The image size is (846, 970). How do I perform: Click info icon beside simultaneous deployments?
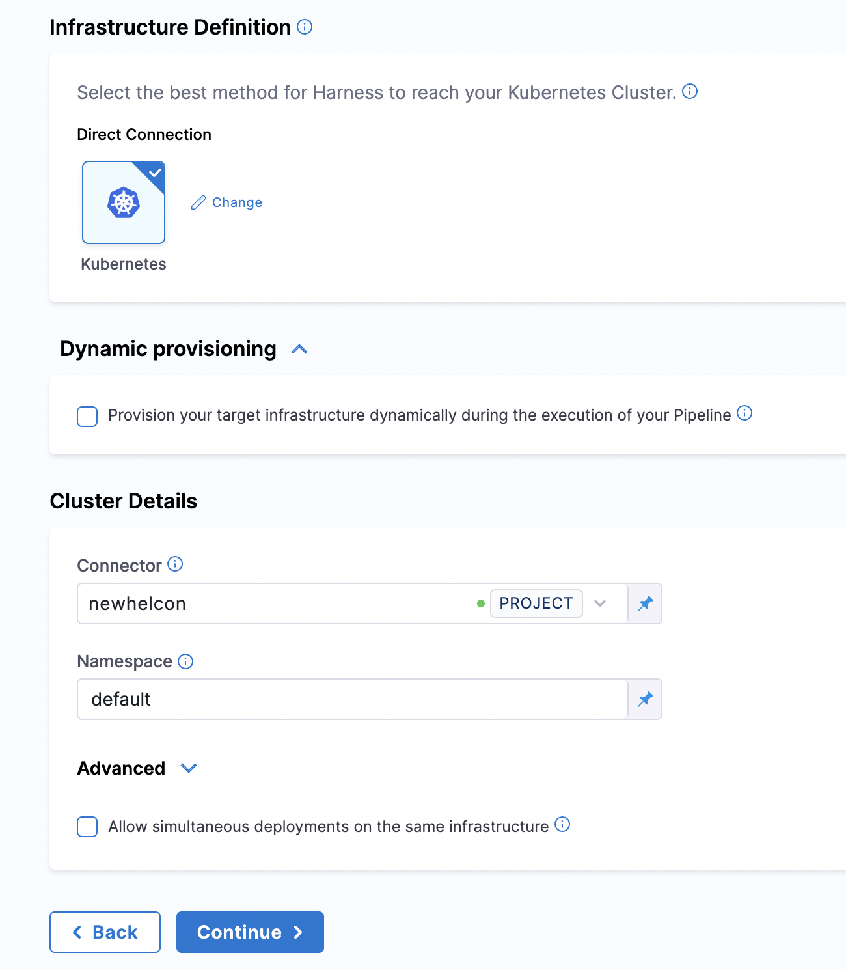pos(562,825)
